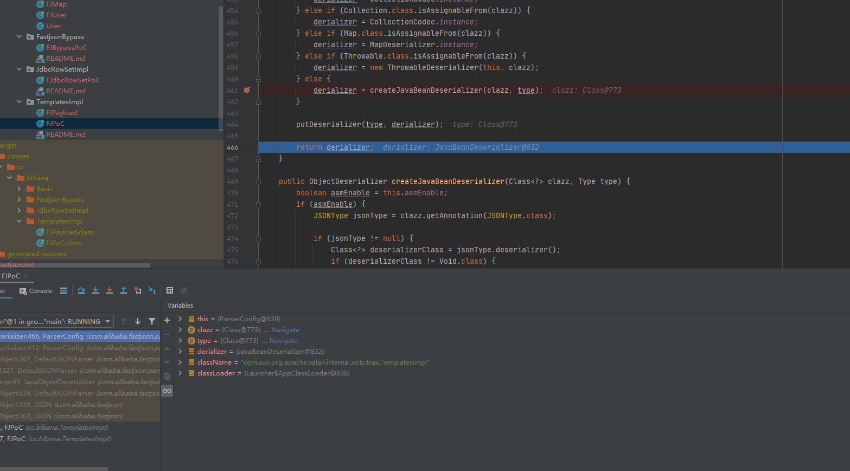This screenshot has width=850, height=471.
Task: Switch to the Console tab
Action: click(x=36, y=291)
